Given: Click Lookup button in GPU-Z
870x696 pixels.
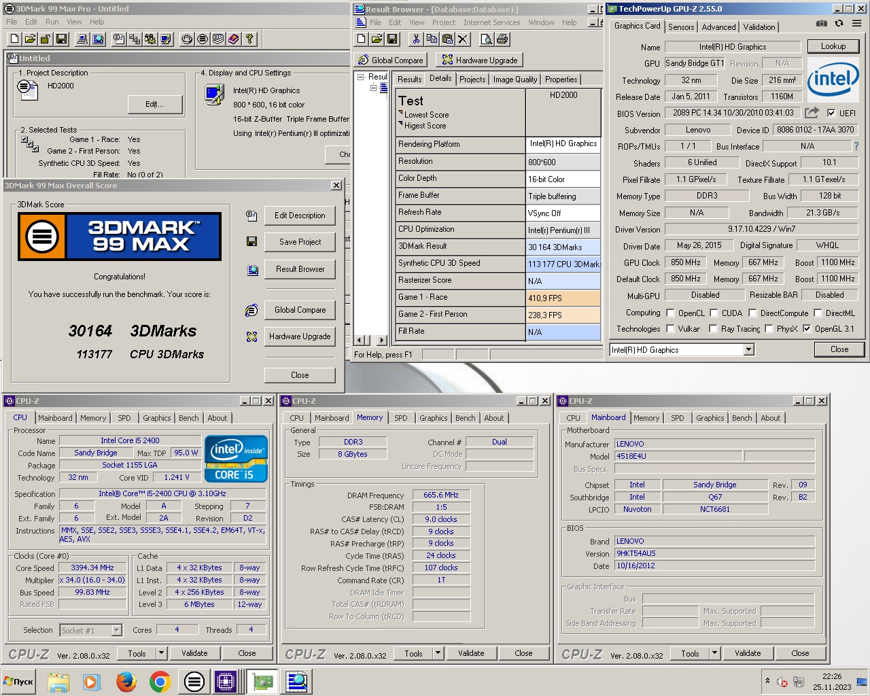Looking at the screenshot, I should click(x=833, y=46).
